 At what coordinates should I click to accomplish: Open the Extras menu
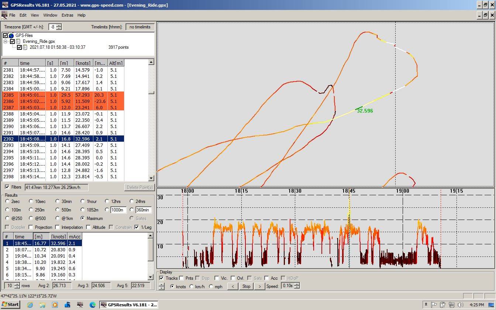pos(68,15)
